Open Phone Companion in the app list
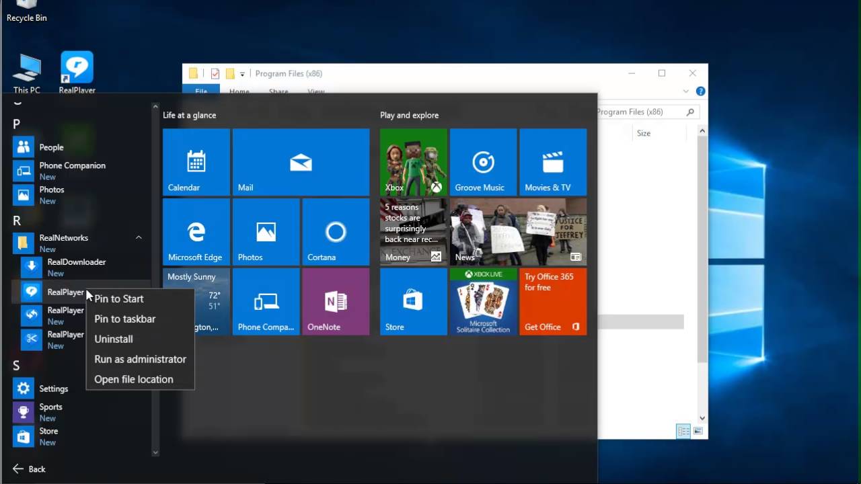861x484 pixels. (81, 171)
